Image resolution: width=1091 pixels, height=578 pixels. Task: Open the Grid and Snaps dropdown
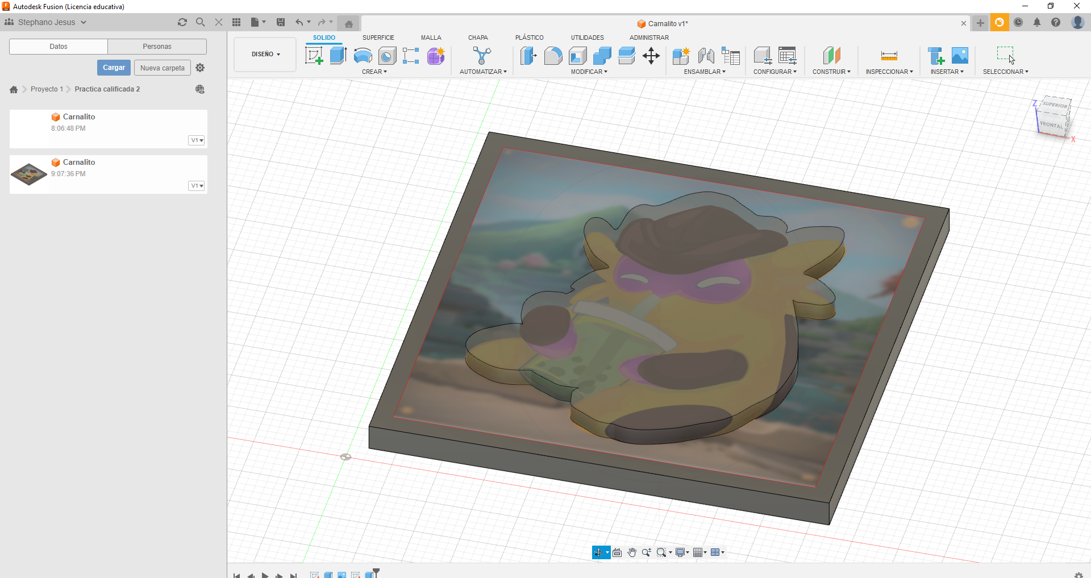click(x=699, y=552)
